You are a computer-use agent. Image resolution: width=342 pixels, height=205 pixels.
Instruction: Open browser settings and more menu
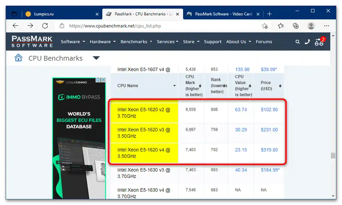point(326,26)
